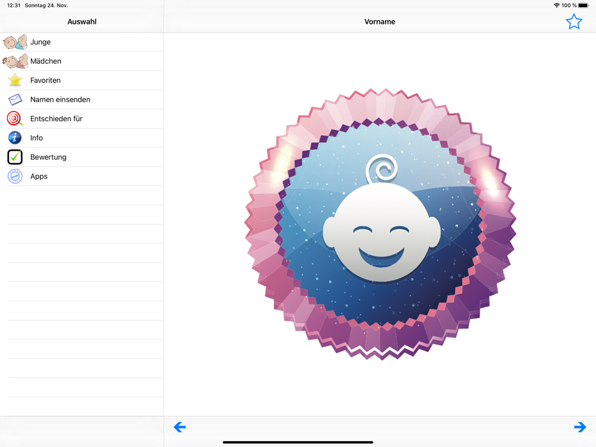
Task: Open the Junge names list
Action: [41, 42]
